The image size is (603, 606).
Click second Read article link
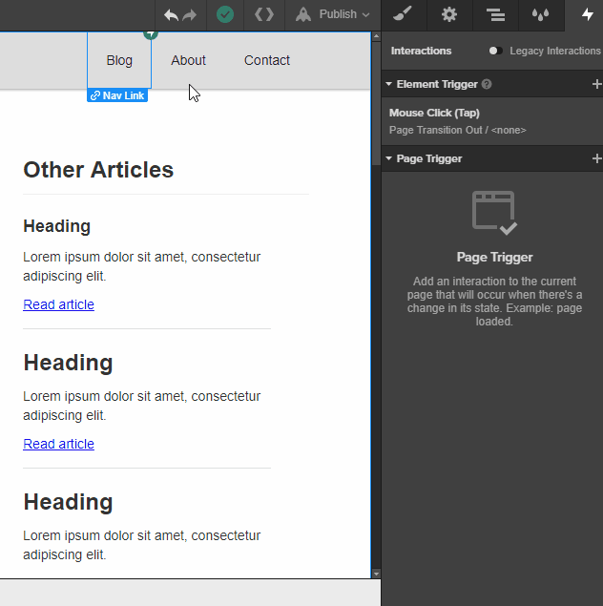(59, 444)
